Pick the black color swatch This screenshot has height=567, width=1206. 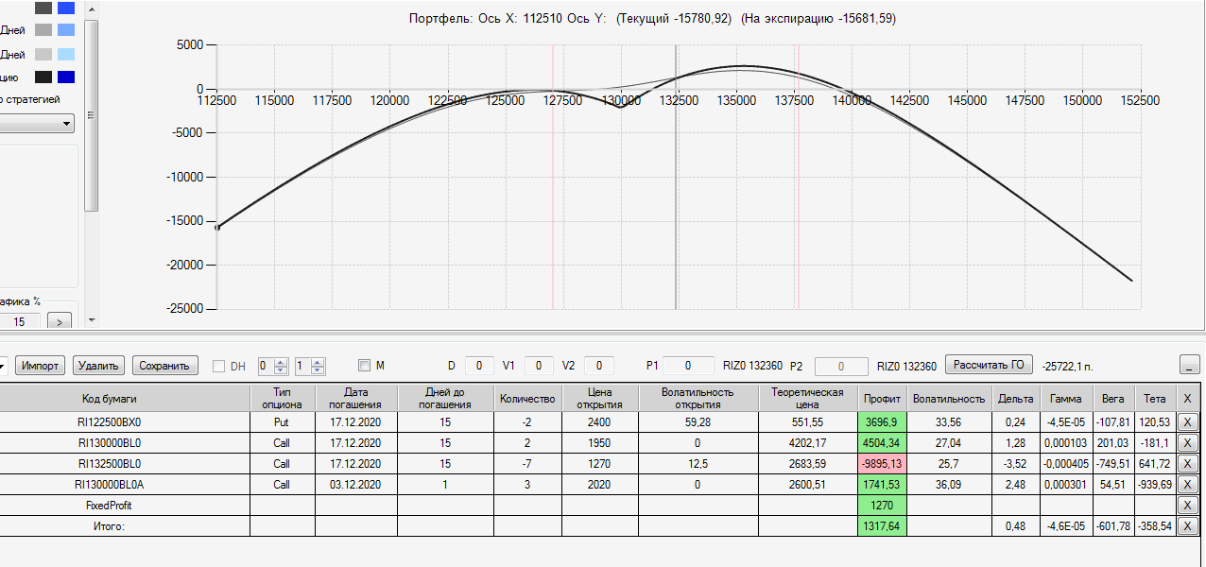click(x=43, y=77)
